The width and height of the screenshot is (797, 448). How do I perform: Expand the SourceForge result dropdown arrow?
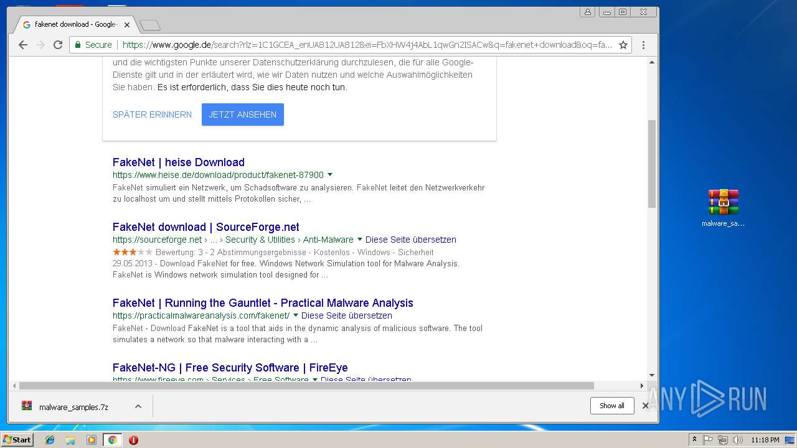[x=360, y=240]
